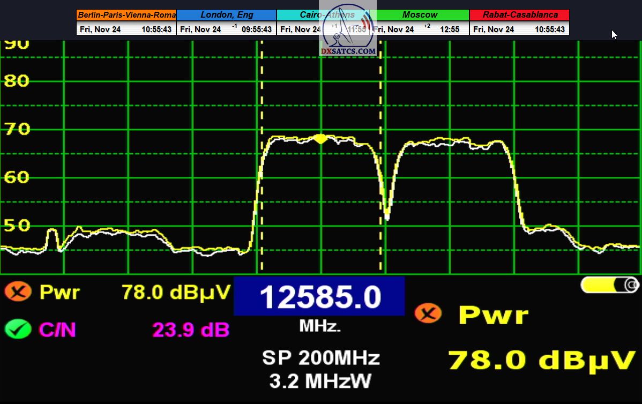Click the London time 09:55:43

(256, 29)
